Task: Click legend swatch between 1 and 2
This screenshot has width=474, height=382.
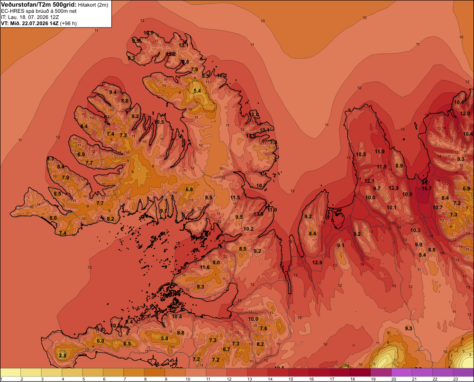Action: (x=10, y=373)
